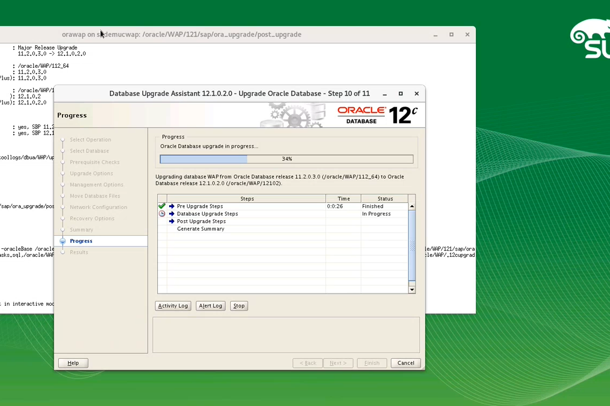Click the Oracle Database 12c logo
This screenshot has width=610, height=406.
click(377, 115)
